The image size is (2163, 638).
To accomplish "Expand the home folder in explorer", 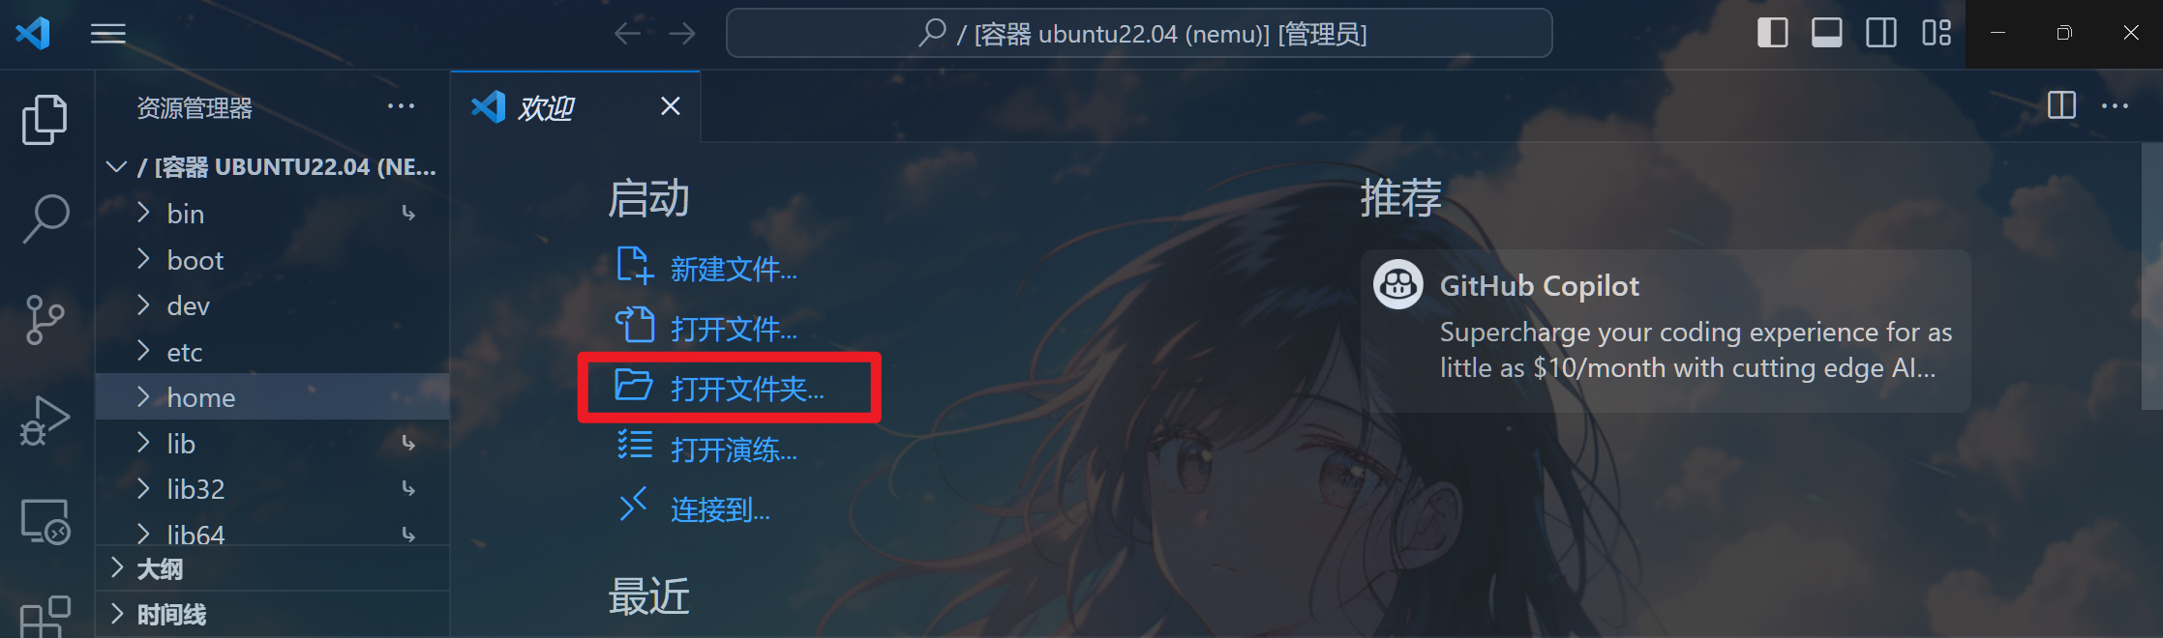I will (273, 397).
